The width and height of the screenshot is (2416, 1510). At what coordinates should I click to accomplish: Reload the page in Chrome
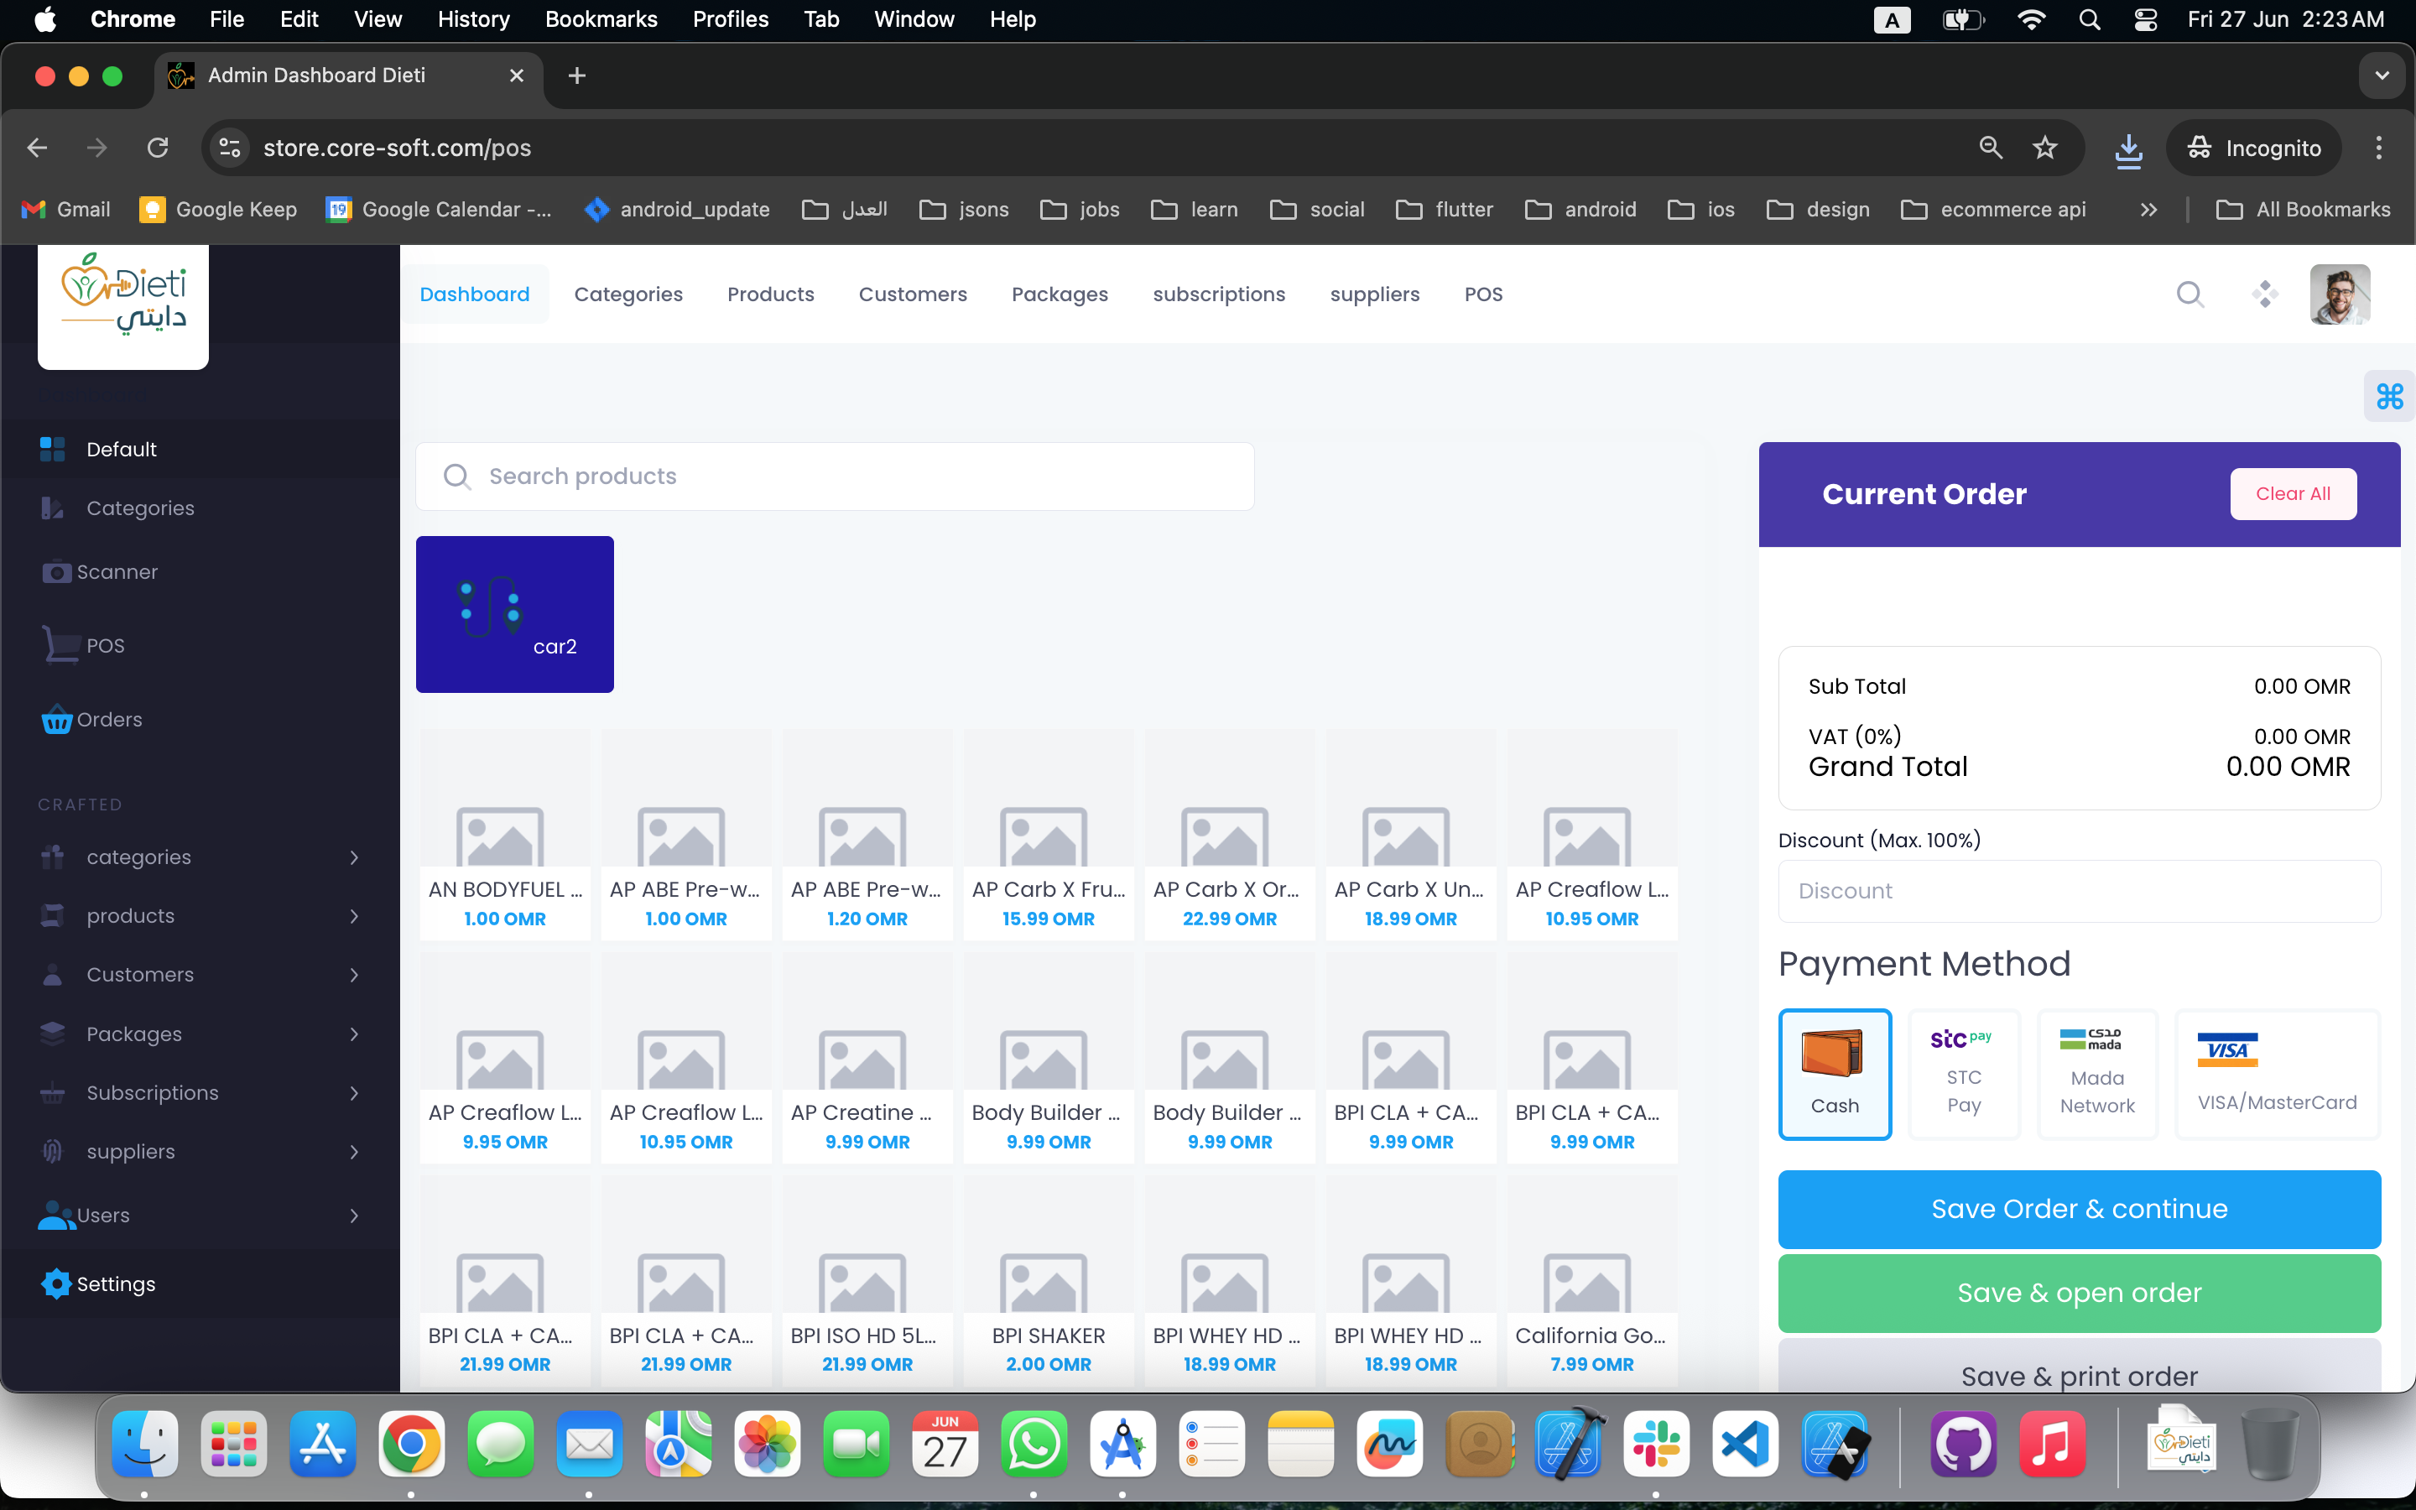[158, 148]
